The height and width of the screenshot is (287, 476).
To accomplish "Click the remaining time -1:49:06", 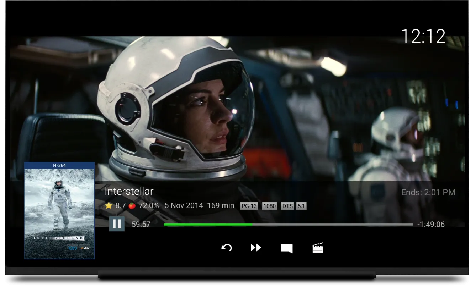I will pyautogui.click(x=431, y=224).
